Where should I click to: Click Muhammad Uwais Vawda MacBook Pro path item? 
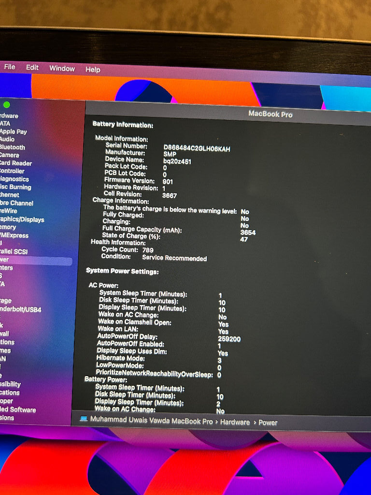(151, 421)
